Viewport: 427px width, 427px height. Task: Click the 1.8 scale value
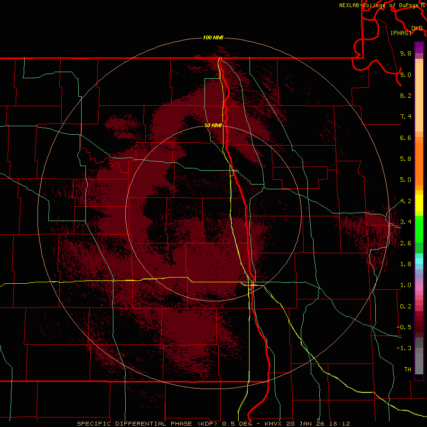point(406,264)
